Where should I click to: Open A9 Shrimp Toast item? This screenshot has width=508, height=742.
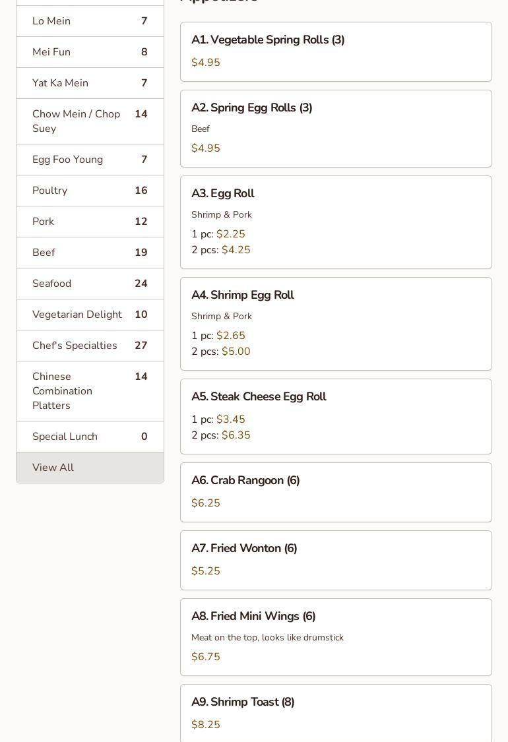tap(336, 712)
